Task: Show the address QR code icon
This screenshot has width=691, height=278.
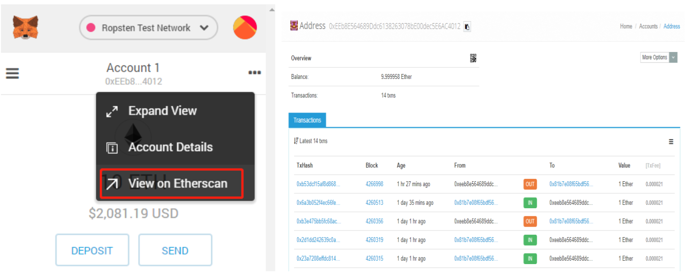Action: coord(473,58)
